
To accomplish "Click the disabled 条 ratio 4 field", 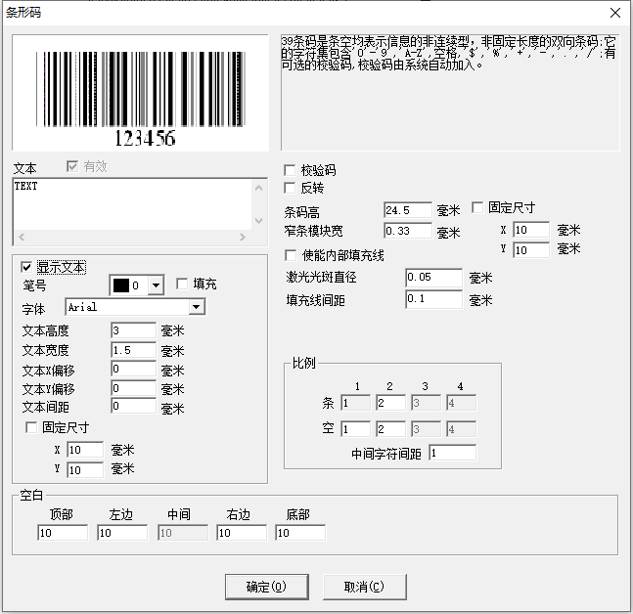I will tap(462, 403).
